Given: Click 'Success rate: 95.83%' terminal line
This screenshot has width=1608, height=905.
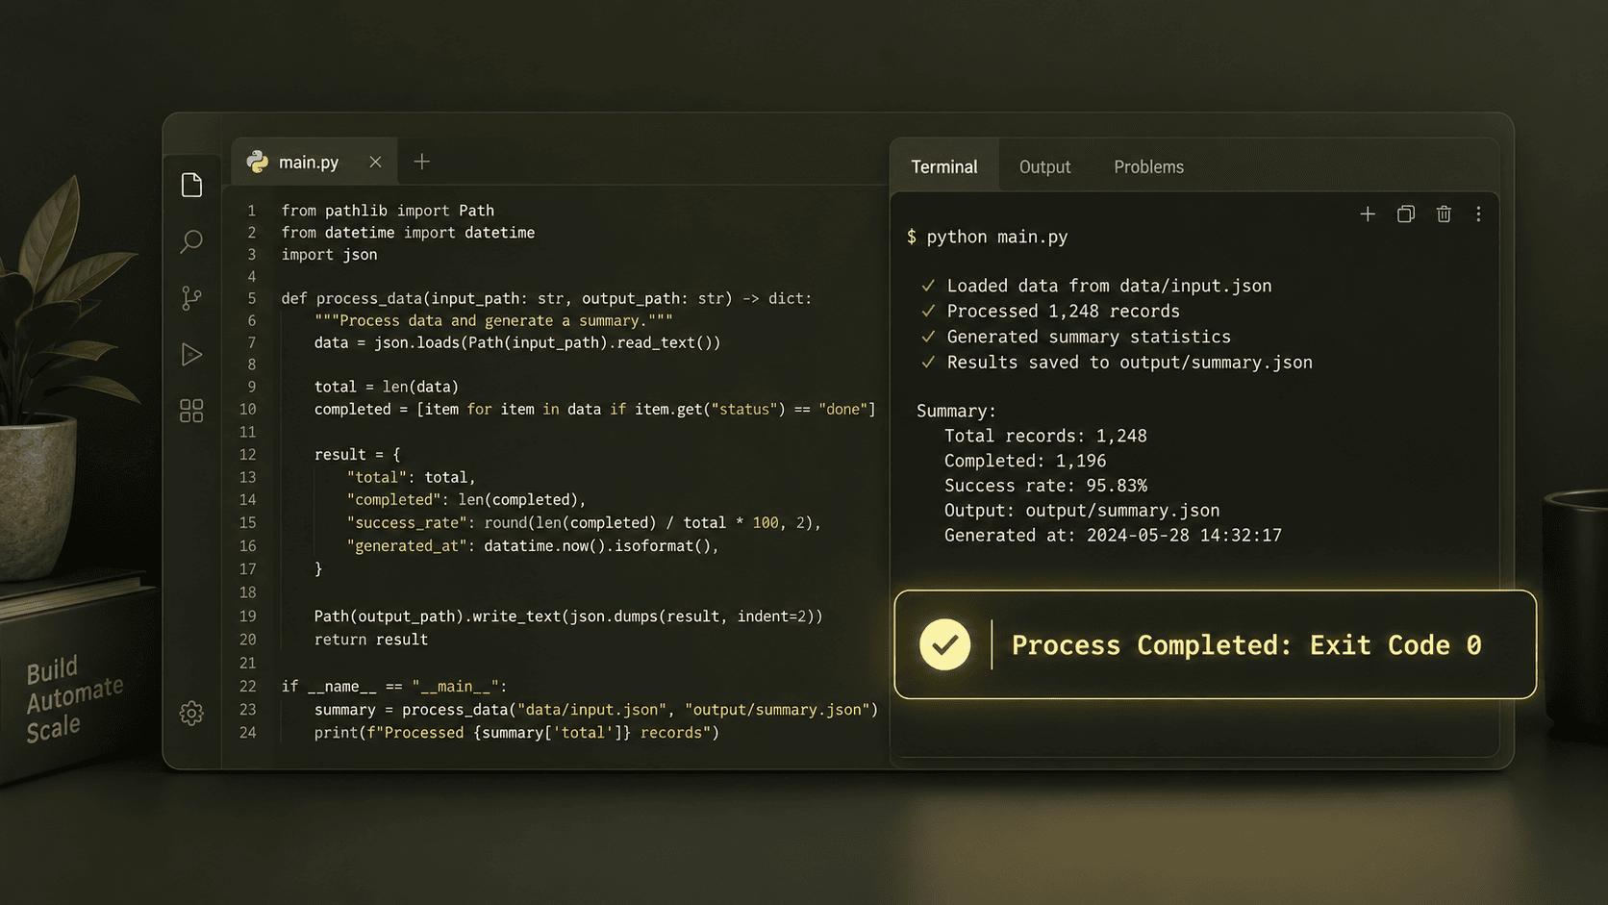Looking at the screenshot, I should coord(1045,486).
